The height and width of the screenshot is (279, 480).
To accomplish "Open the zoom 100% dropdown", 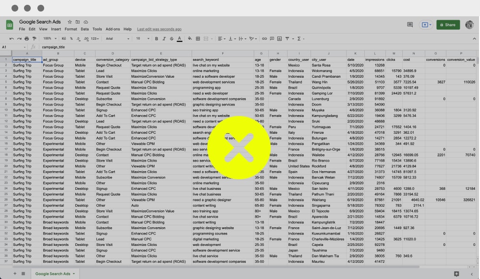I will tap(50, 39).
